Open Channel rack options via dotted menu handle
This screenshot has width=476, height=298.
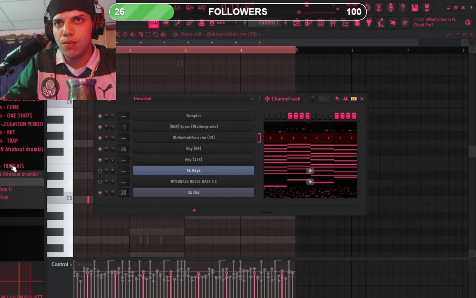pyautogui.click(x=259, y=99)
